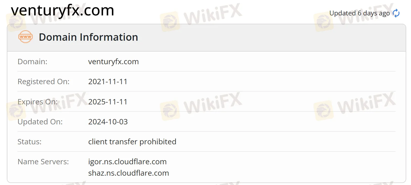The height and width of the screenshot is (185, 411).
Task: Click the WikiFX watermark in the middle row
Action: [x=201, y=106]
